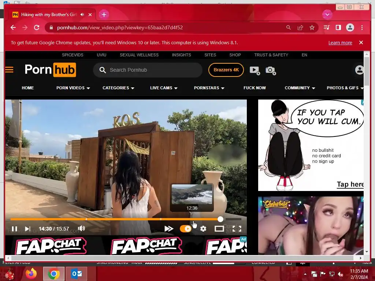The width and height of the screenshot is (375, 281).
Task: Mute the video player volume speaker icon
Action: tap(81, 228)
